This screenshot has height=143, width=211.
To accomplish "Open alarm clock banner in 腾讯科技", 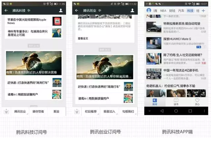I will [x=34, y=63].
